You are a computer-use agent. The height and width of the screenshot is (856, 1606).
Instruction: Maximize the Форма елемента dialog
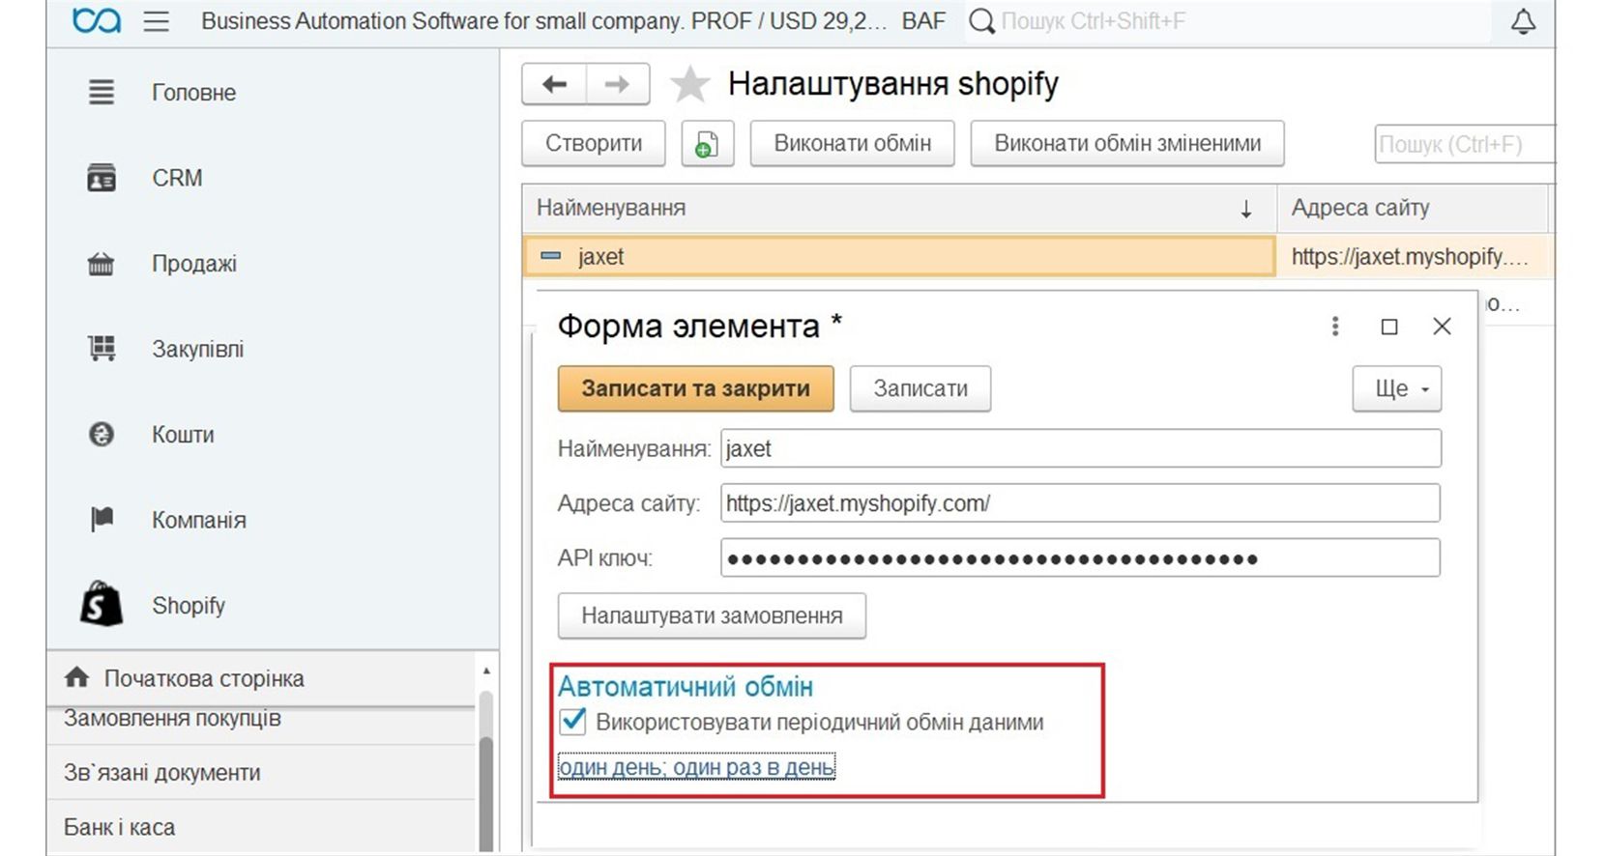[x=1389, y=327]
